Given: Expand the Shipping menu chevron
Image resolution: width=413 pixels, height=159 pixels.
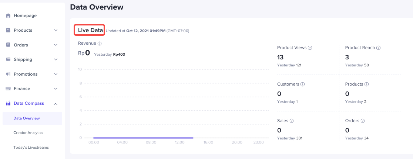Looking at the screenshot, I should [56, 59].
